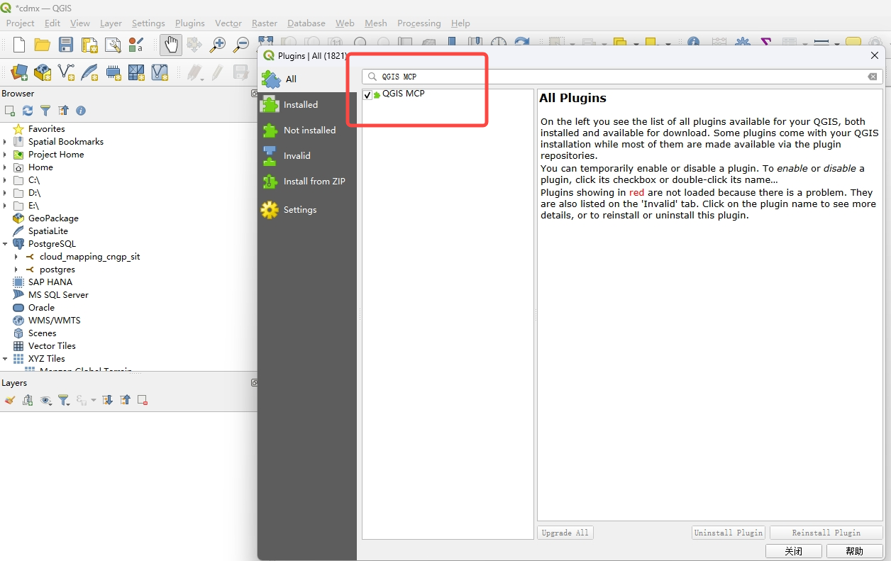Select WMS/WMTS in the Browser tree
This screenshot has width=891, height=561.
pyautogui.click(x=54, y=321)
